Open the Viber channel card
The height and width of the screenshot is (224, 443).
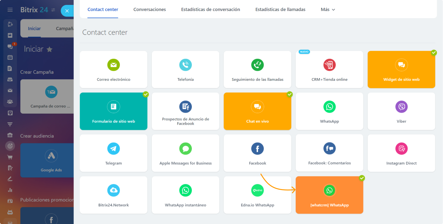pyautogui.click(x=401, y=111)
